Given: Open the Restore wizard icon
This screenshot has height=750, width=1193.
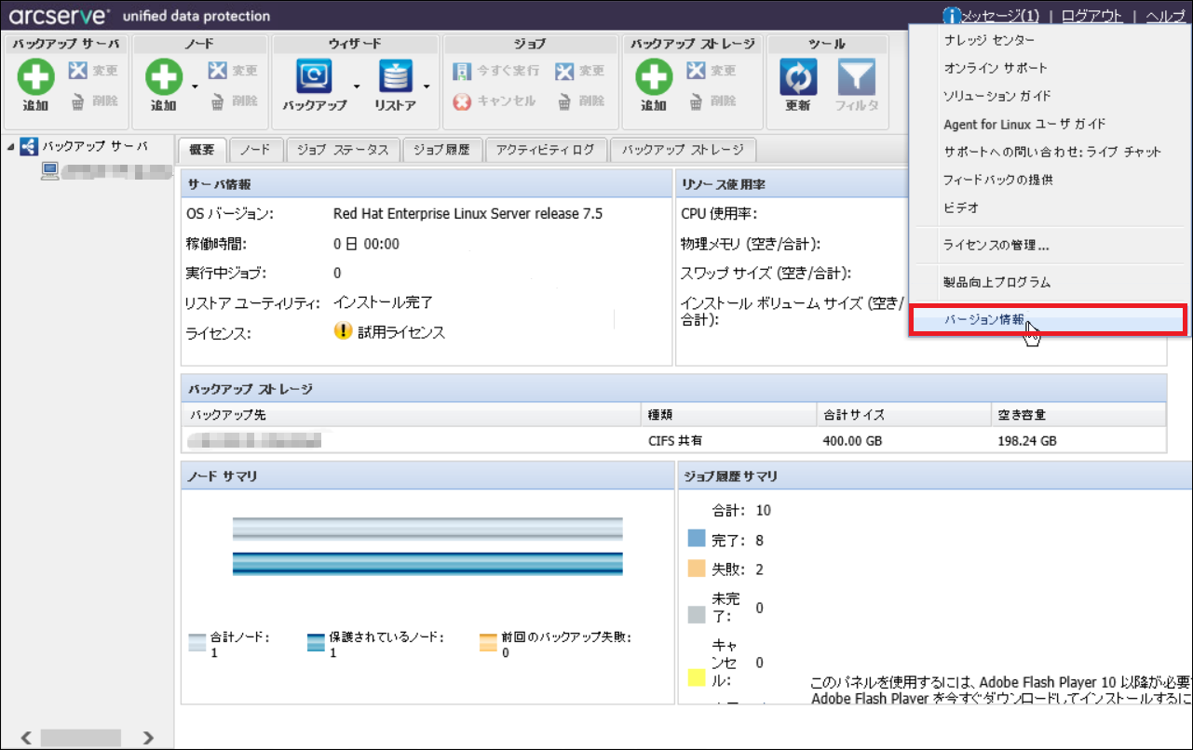Looking at the screenshot, I should pos(396,78).
